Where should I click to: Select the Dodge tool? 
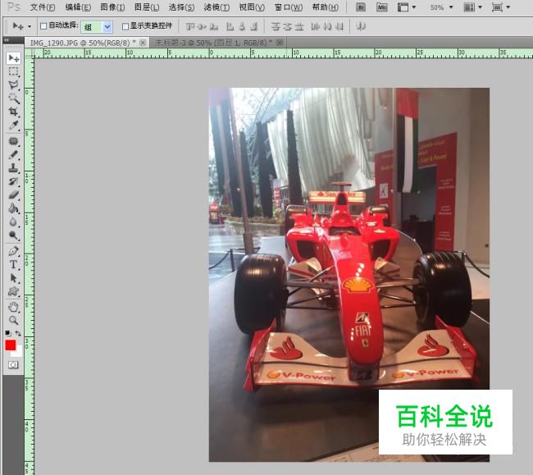tap(13, 235)
